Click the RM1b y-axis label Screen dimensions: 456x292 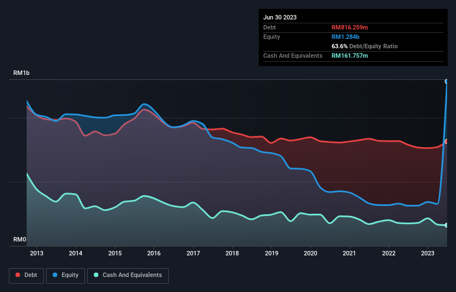[21, 73]
